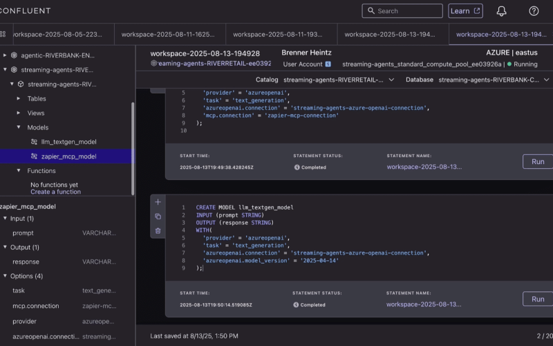
Task: Click the prompt input field row
Action: pyautogui.click(x=66, y=233)
